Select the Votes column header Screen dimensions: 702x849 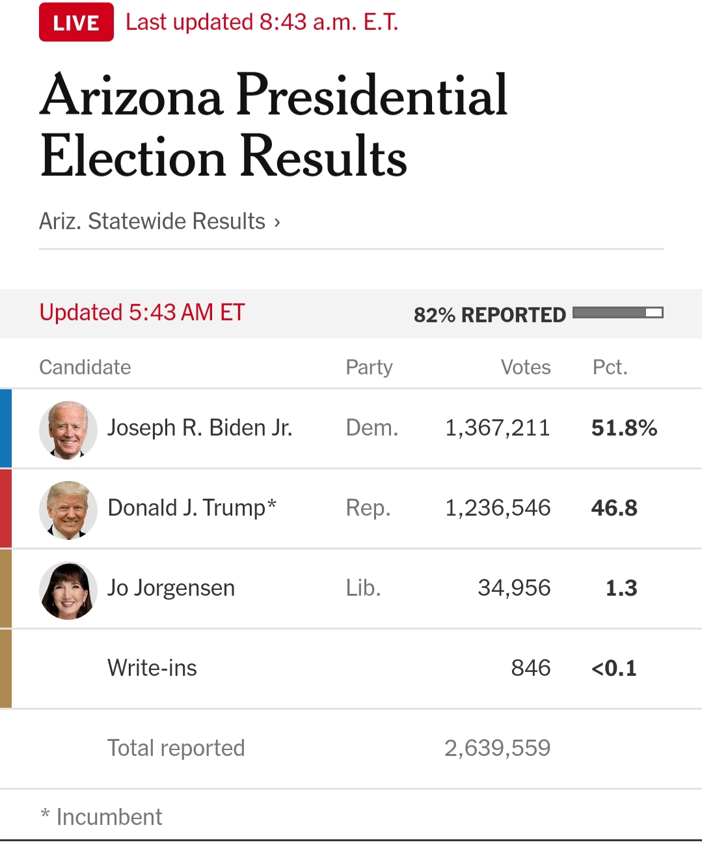(x=526, y=367)
